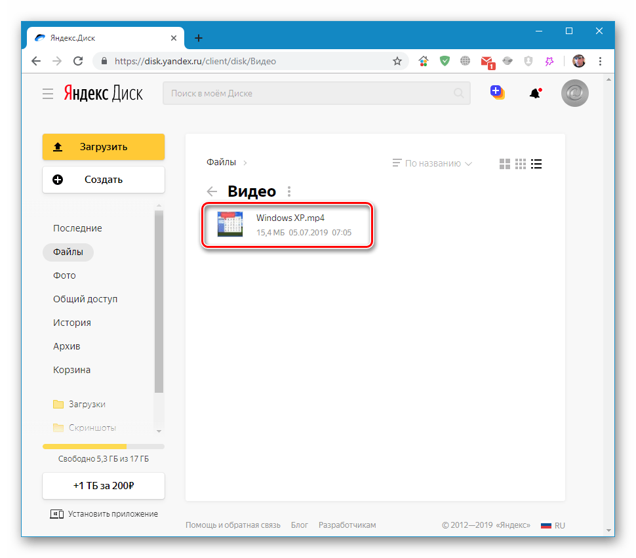Open the green shield extension
This screenshot has width=636, height=558.
pyautogui.click(x=445, y=61)
